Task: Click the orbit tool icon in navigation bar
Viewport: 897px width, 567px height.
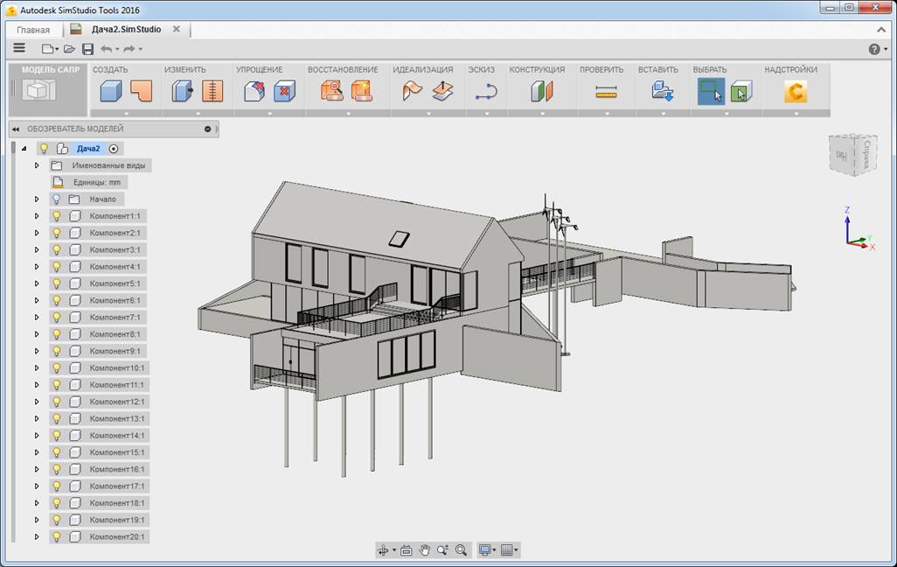Action: pos(383,550)
